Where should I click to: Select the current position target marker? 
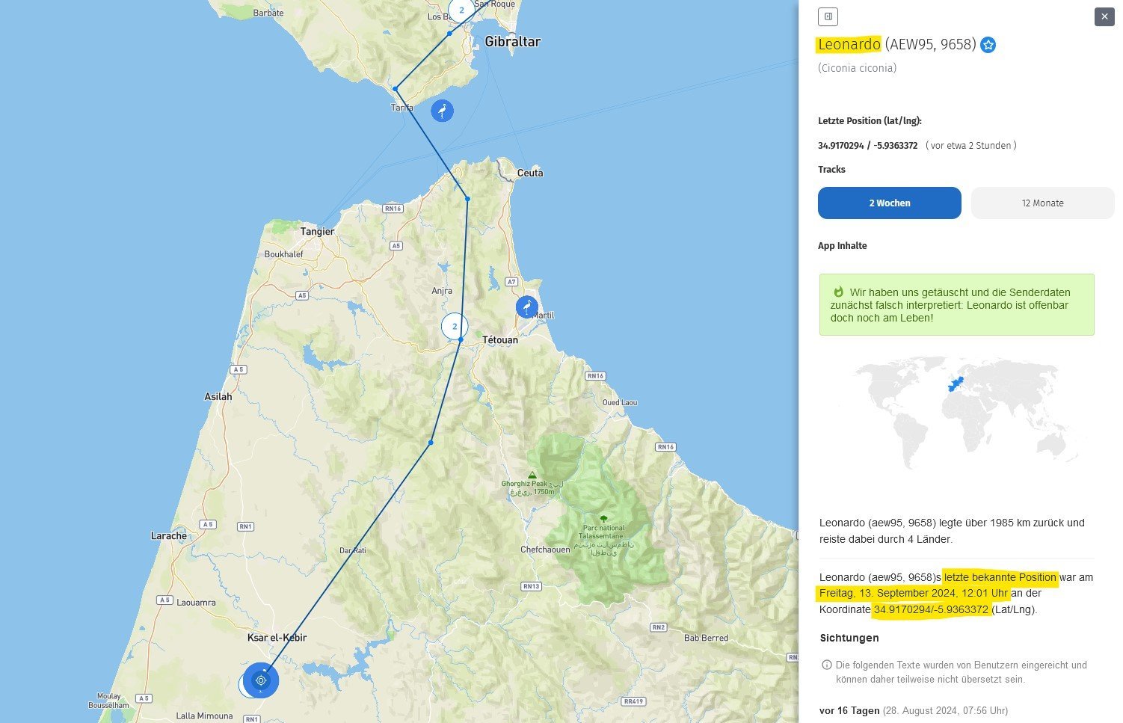pos(261,680)
